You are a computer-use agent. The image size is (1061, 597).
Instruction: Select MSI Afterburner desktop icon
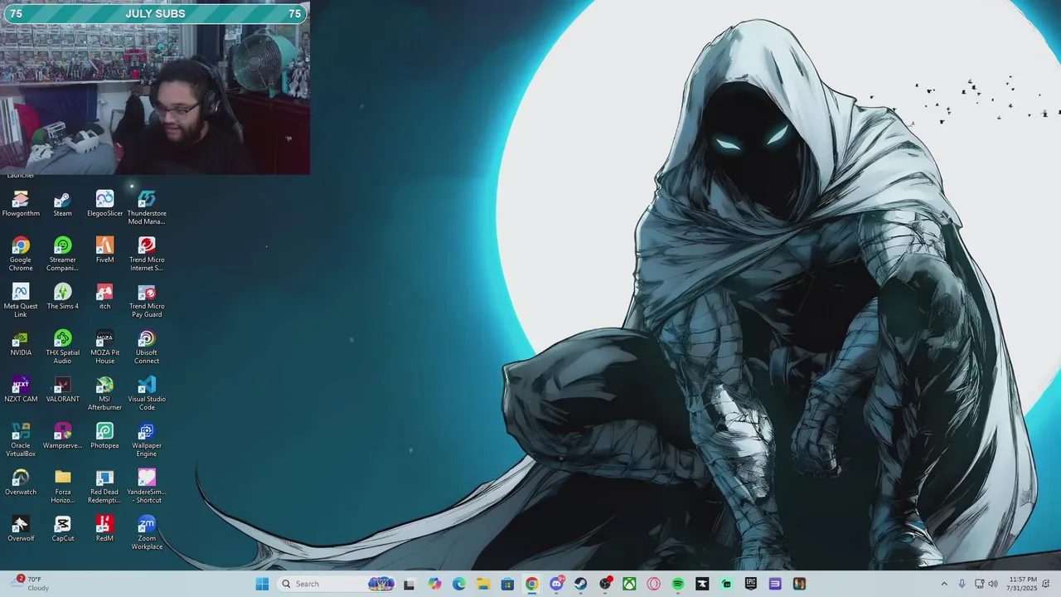[104, 393]
